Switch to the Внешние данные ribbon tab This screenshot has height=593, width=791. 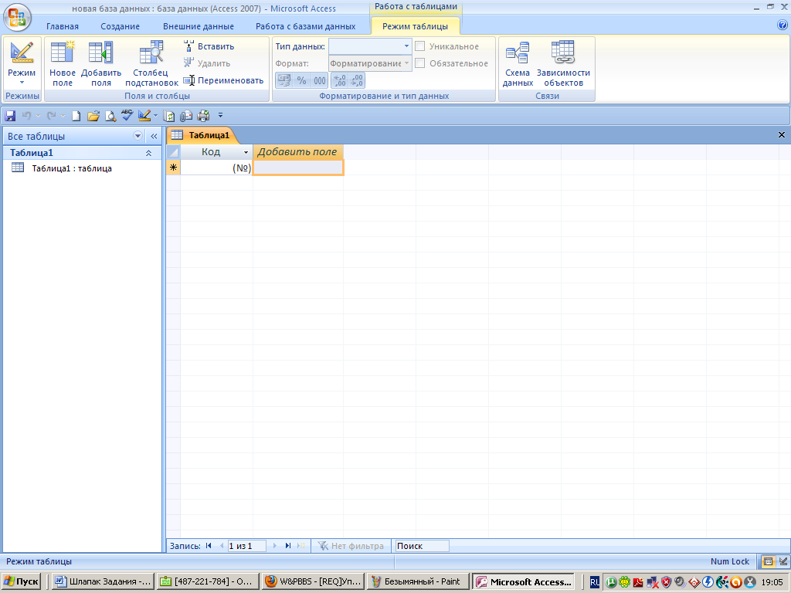coord(199,26)
